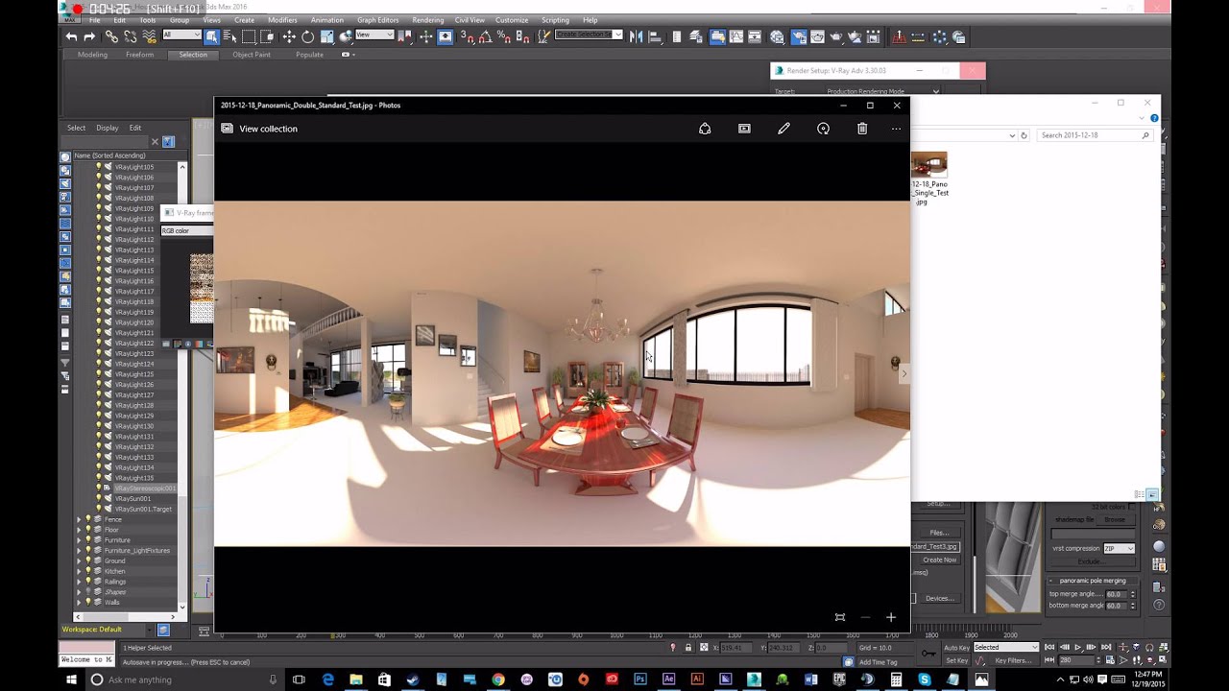Expand the Fence layer

click(x=79, y=519)
